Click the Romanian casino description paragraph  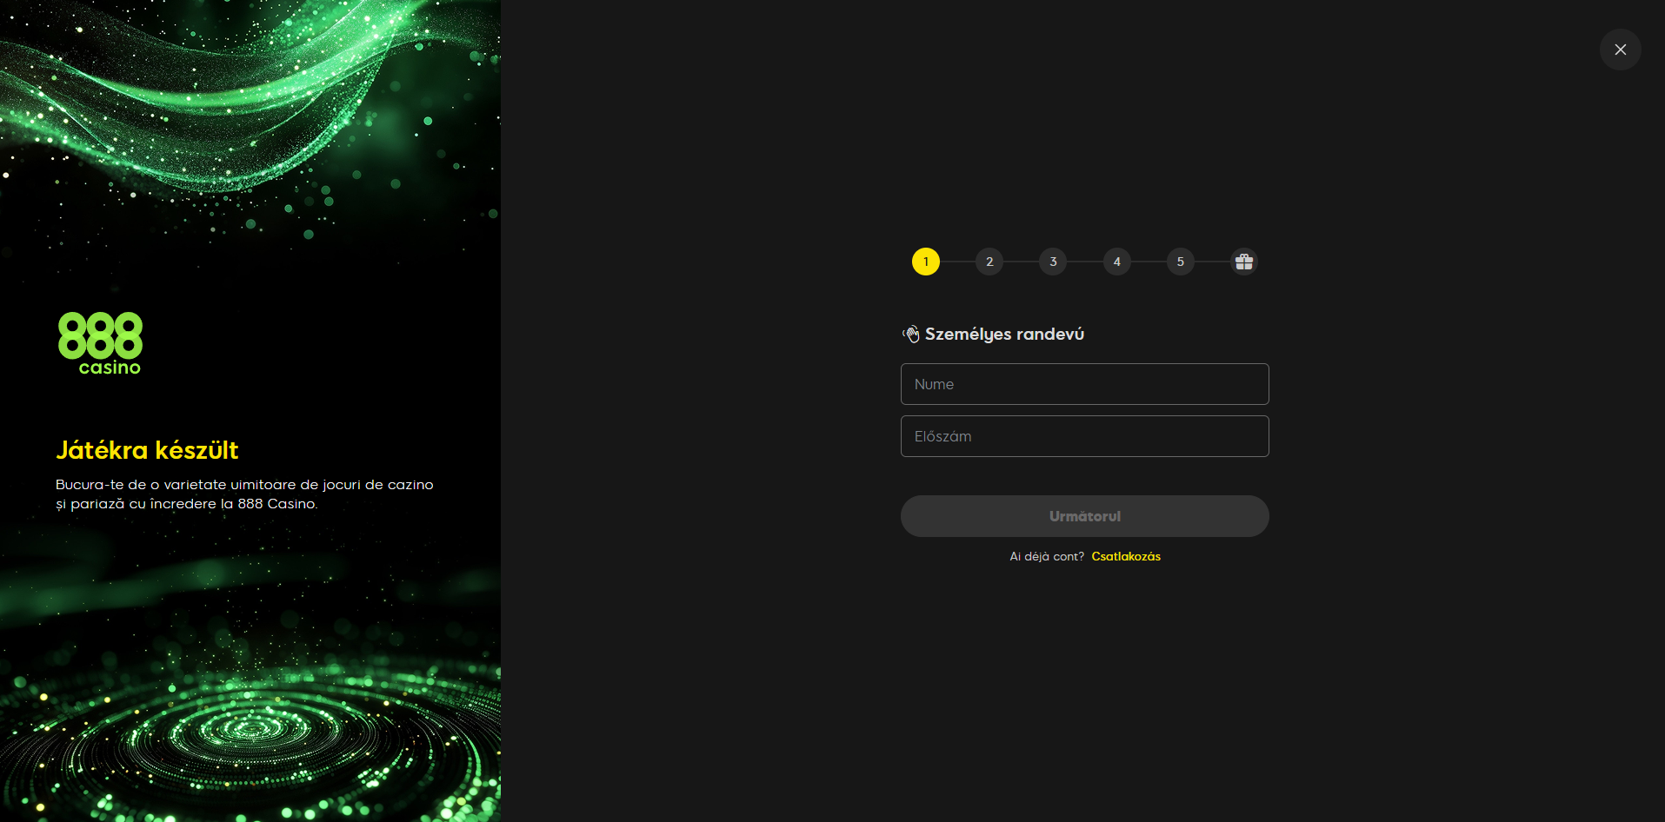[244, 494]
